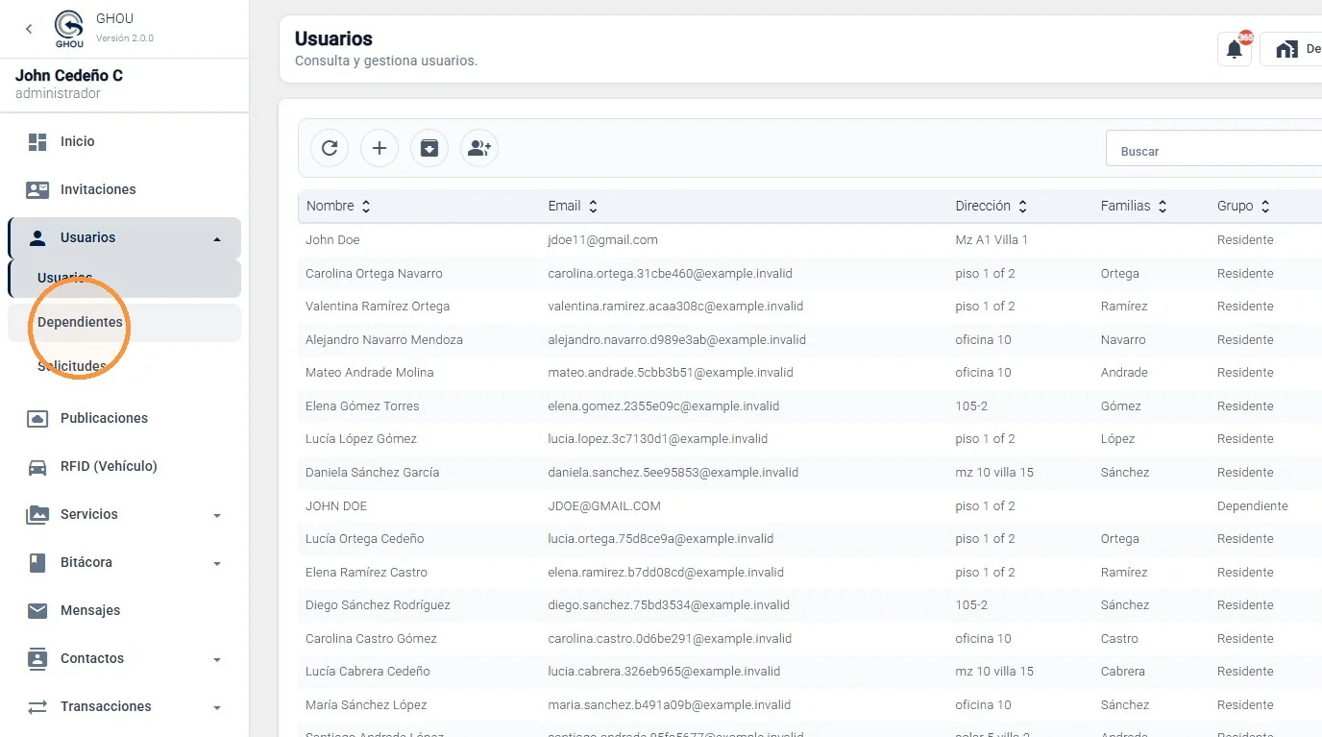This screenshot has width=1322, height=737.
Task: Click the refresh users icon
Action: [330, 148]
